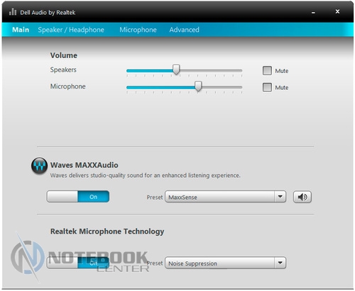Click the Volume section heading
The height and width of the screenshot is (291, 355).
pyautogui.click(x=64, y=55)
